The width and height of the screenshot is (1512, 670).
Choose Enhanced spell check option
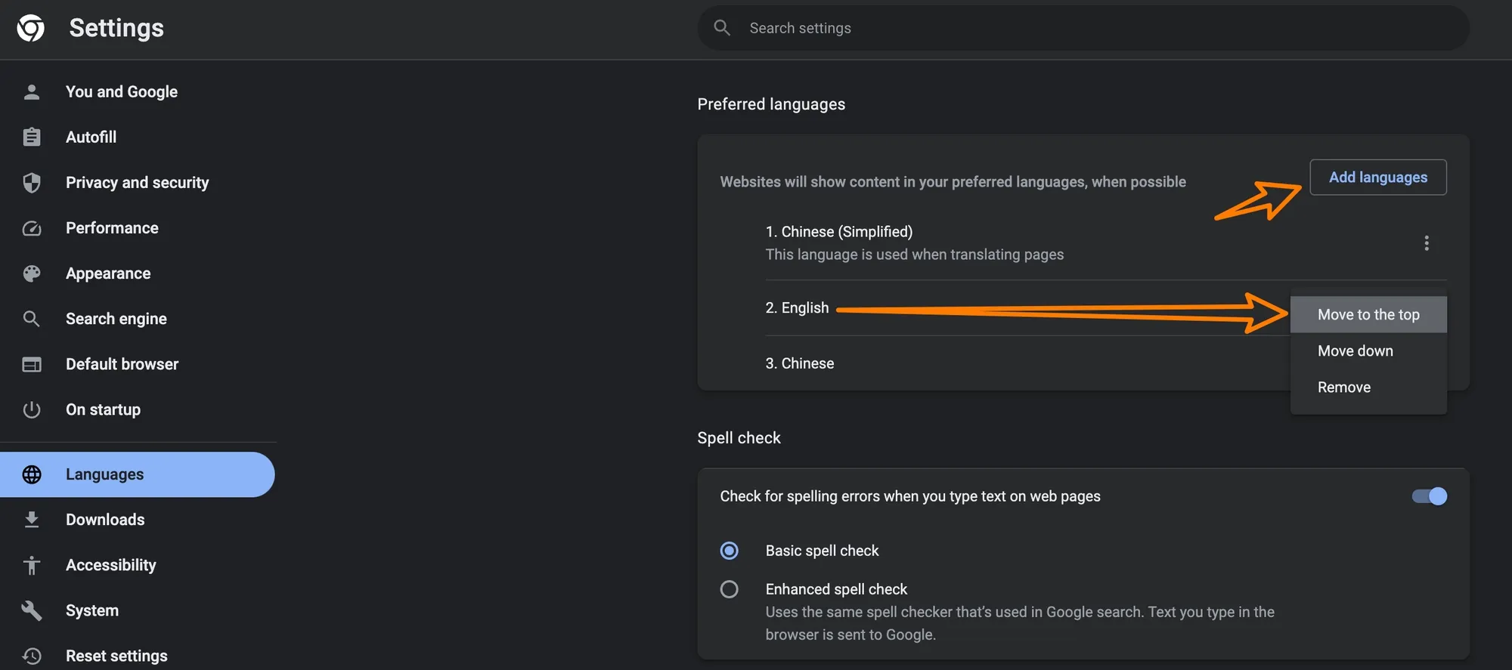[729, 589]
